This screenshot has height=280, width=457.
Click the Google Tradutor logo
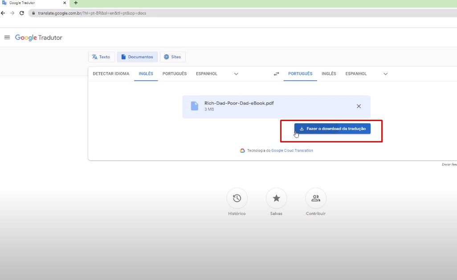point(39,37)
